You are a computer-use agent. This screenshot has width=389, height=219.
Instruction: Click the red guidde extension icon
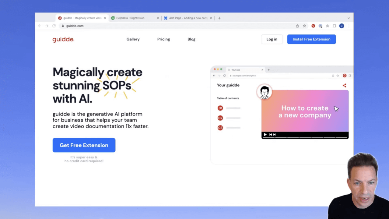(x=313, y=26)
